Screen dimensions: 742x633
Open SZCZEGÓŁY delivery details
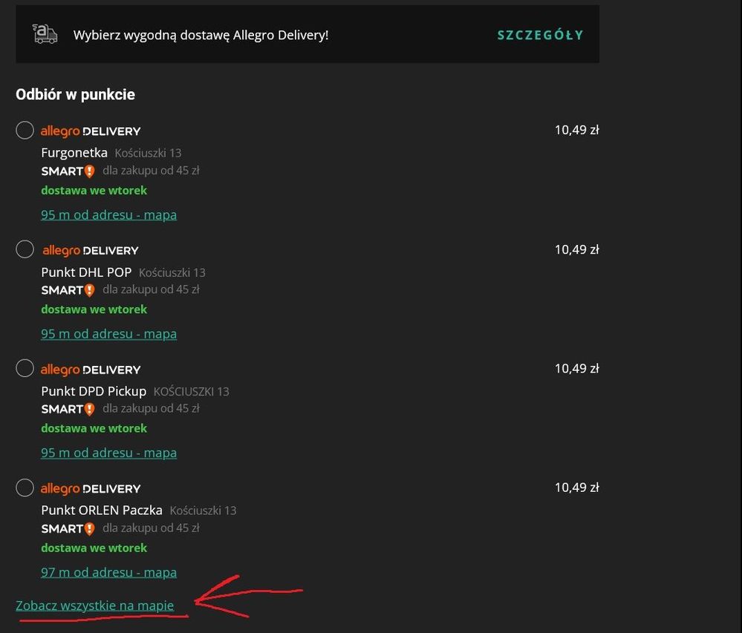point(540,35)
